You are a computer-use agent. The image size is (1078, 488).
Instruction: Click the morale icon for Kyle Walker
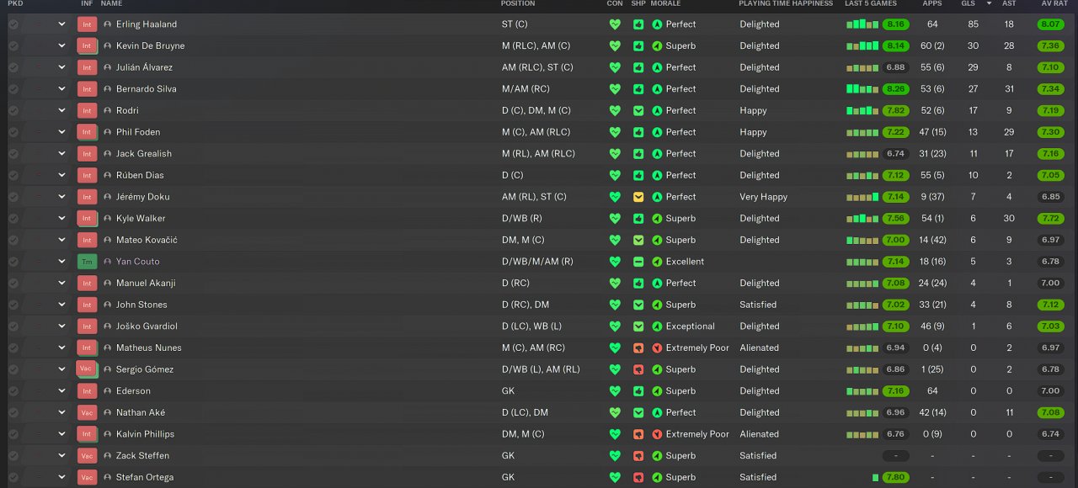(657, 218)
